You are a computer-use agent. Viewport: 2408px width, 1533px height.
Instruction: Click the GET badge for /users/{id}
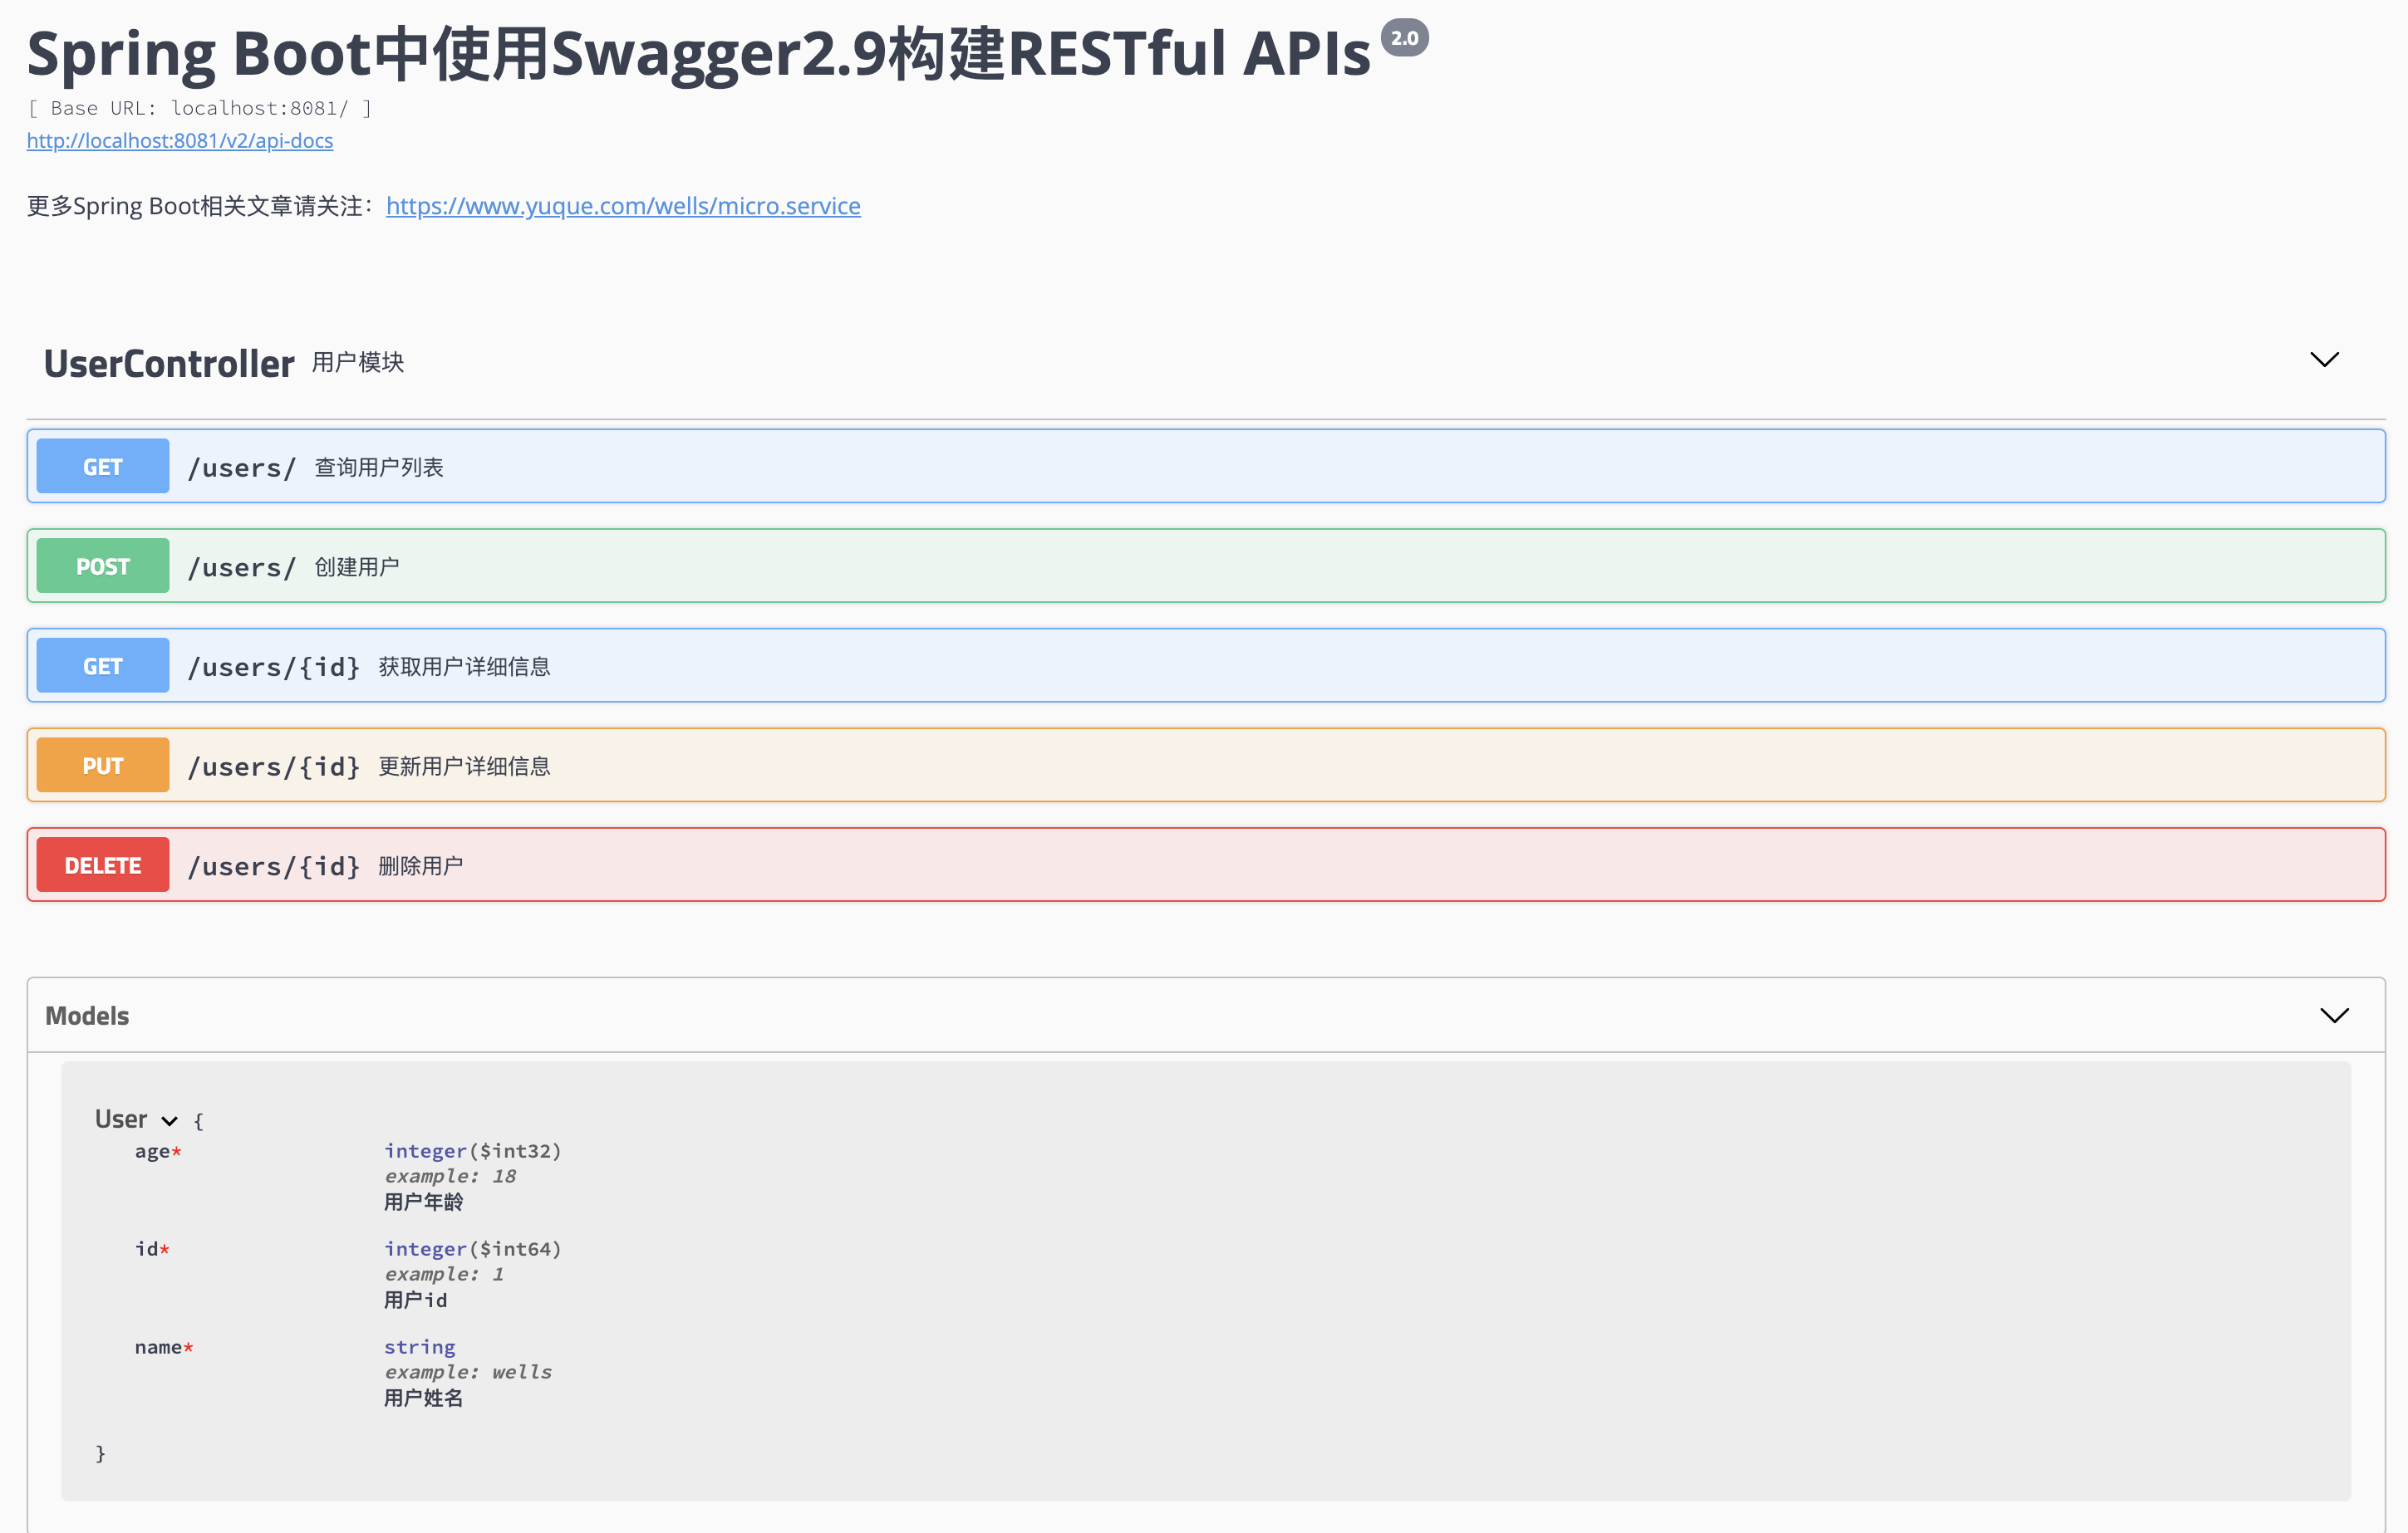tap(103, 667)
